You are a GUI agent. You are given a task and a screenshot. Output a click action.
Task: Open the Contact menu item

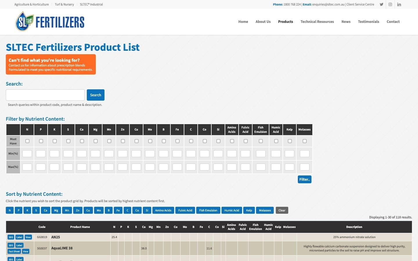tap(393, 22)
